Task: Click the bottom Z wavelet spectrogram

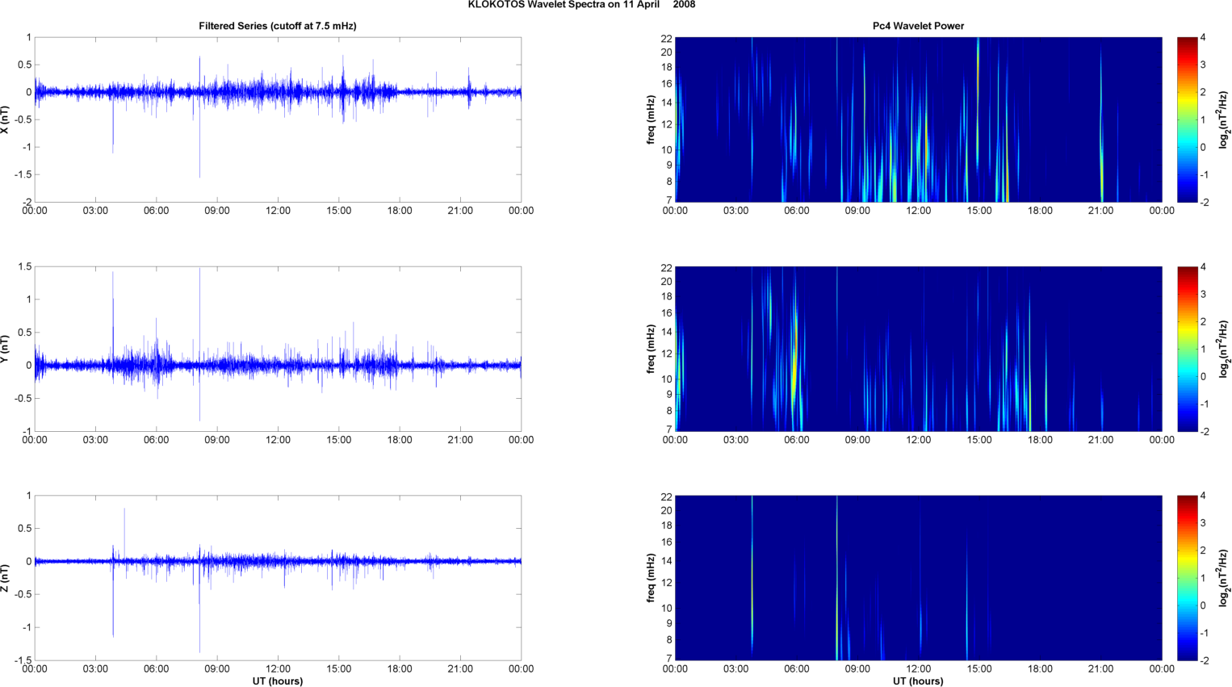Action: coord(918,578)
